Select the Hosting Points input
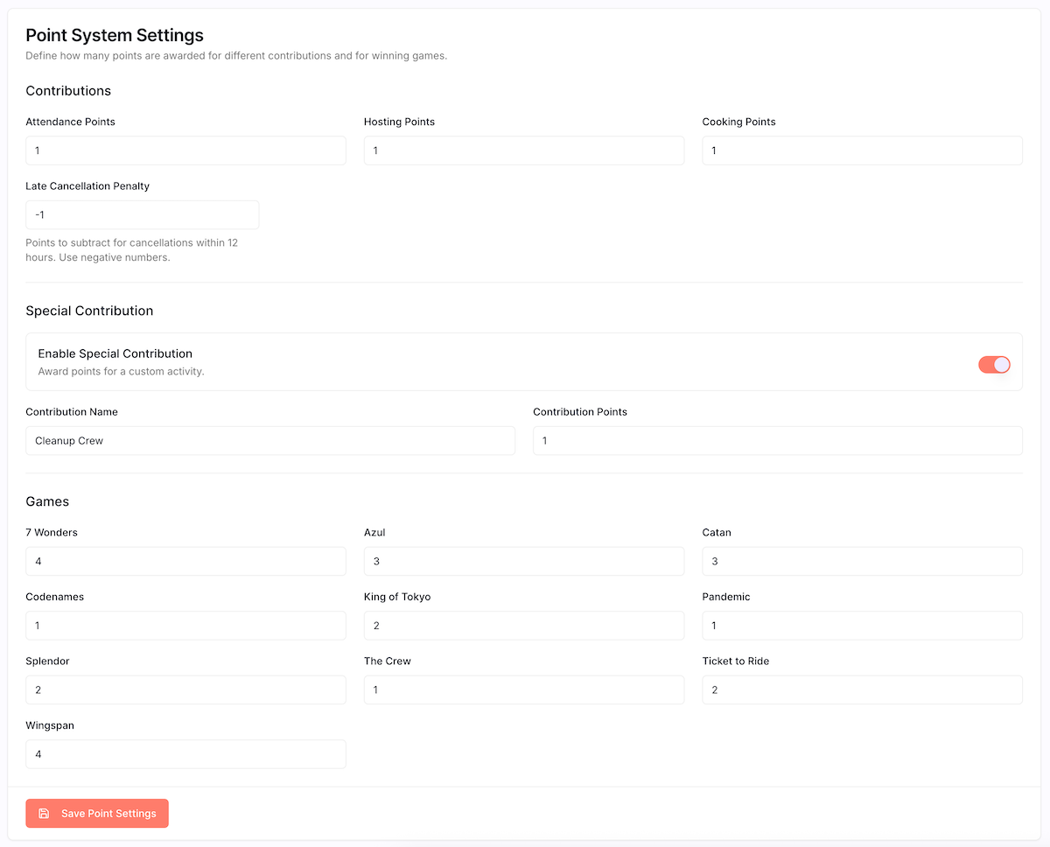Viewport: 1050px width, 847px height. tap(523, 150)
